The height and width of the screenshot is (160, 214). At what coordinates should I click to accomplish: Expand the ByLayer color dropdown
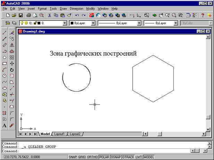tap(93, 23)
